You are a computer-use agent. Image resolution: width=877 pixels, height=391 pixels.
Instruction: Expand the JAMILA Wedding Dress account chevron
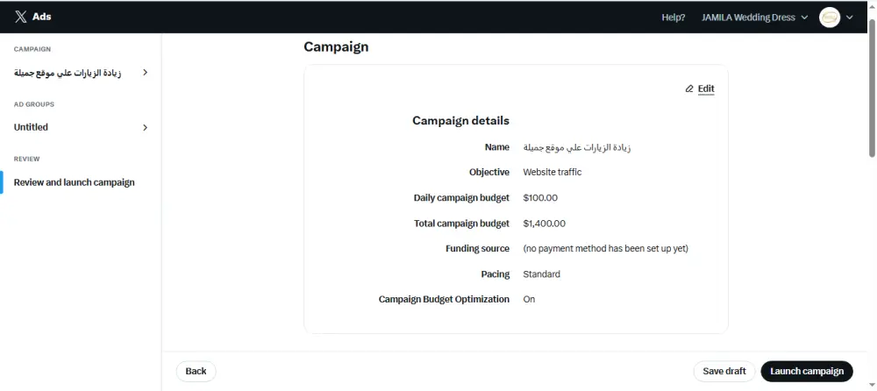(804, 18)
